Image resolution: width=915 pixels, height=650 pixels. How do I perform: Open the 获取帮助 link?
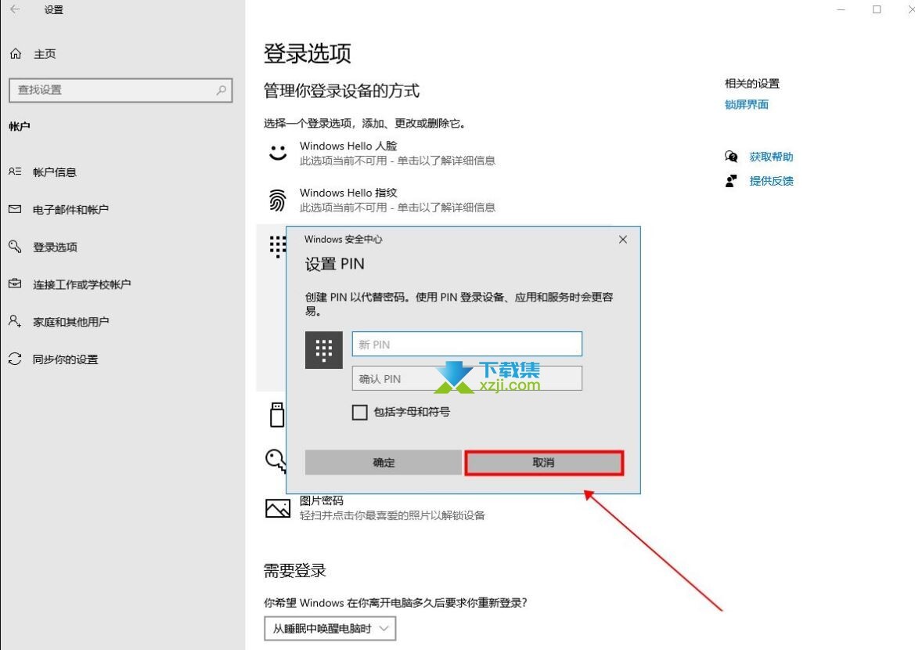(771, 157)
